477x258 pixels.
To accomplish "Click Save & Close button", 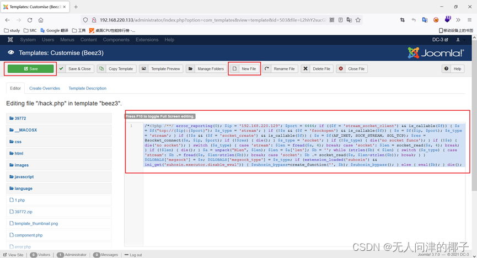I will click(x=76, y=69).
